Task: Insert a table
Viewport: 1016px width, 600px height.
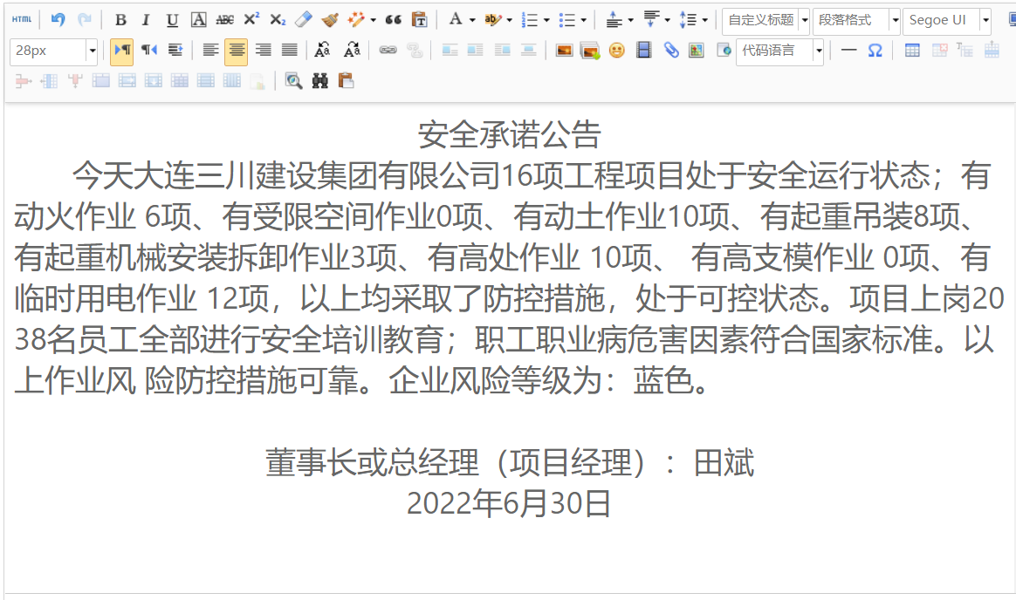Action: tap(911, 51)
